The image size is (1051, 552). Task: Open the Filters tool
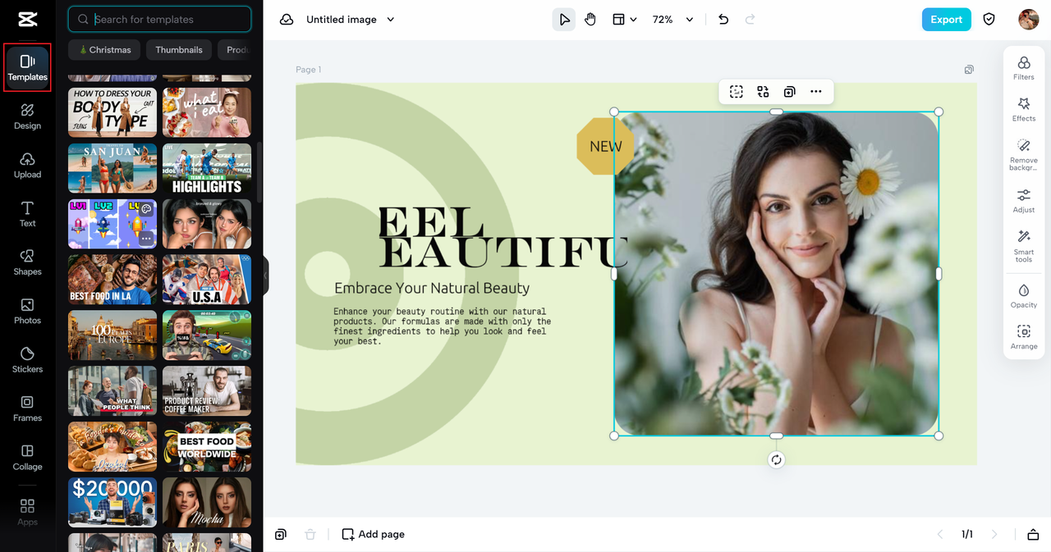coord(1024,68)
